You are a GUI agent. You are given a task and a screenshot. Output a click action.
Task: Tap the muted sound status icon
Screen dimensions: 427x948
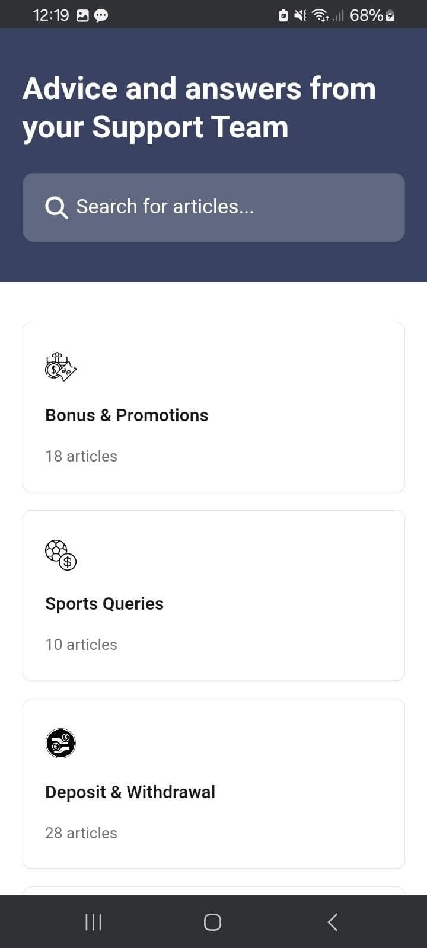point(301,16)
